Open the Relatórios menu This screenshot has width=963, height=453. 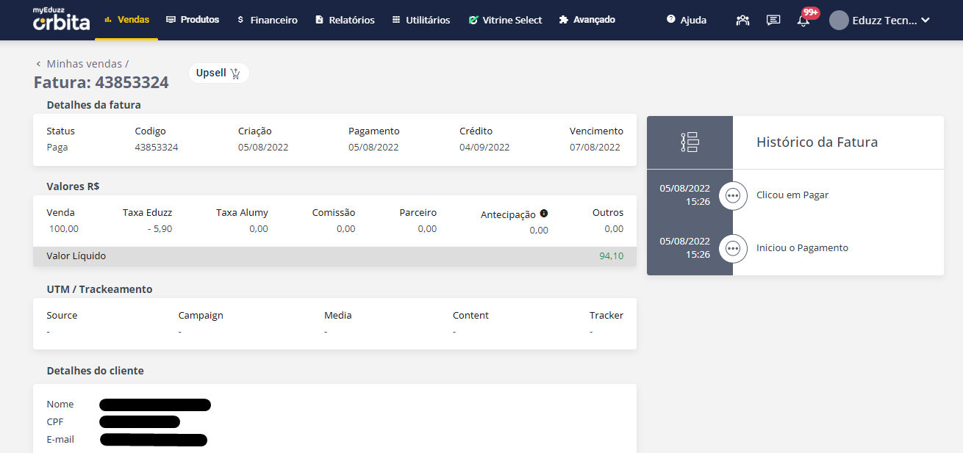click(345, 20)
